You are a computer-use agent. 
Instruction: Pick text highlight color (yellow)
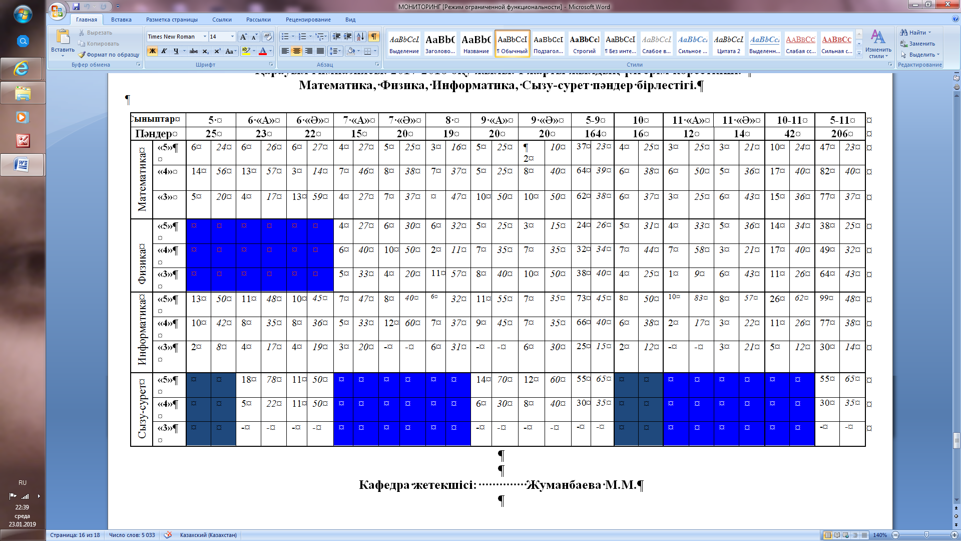tap(245, 51)
